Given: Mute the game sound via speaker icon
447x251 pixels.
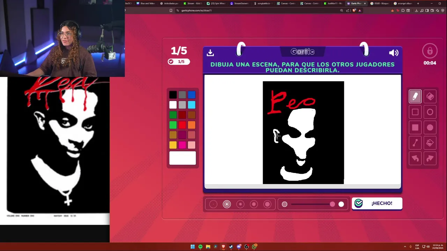Looking at the screenshot, I should click(x=394, y=53).
